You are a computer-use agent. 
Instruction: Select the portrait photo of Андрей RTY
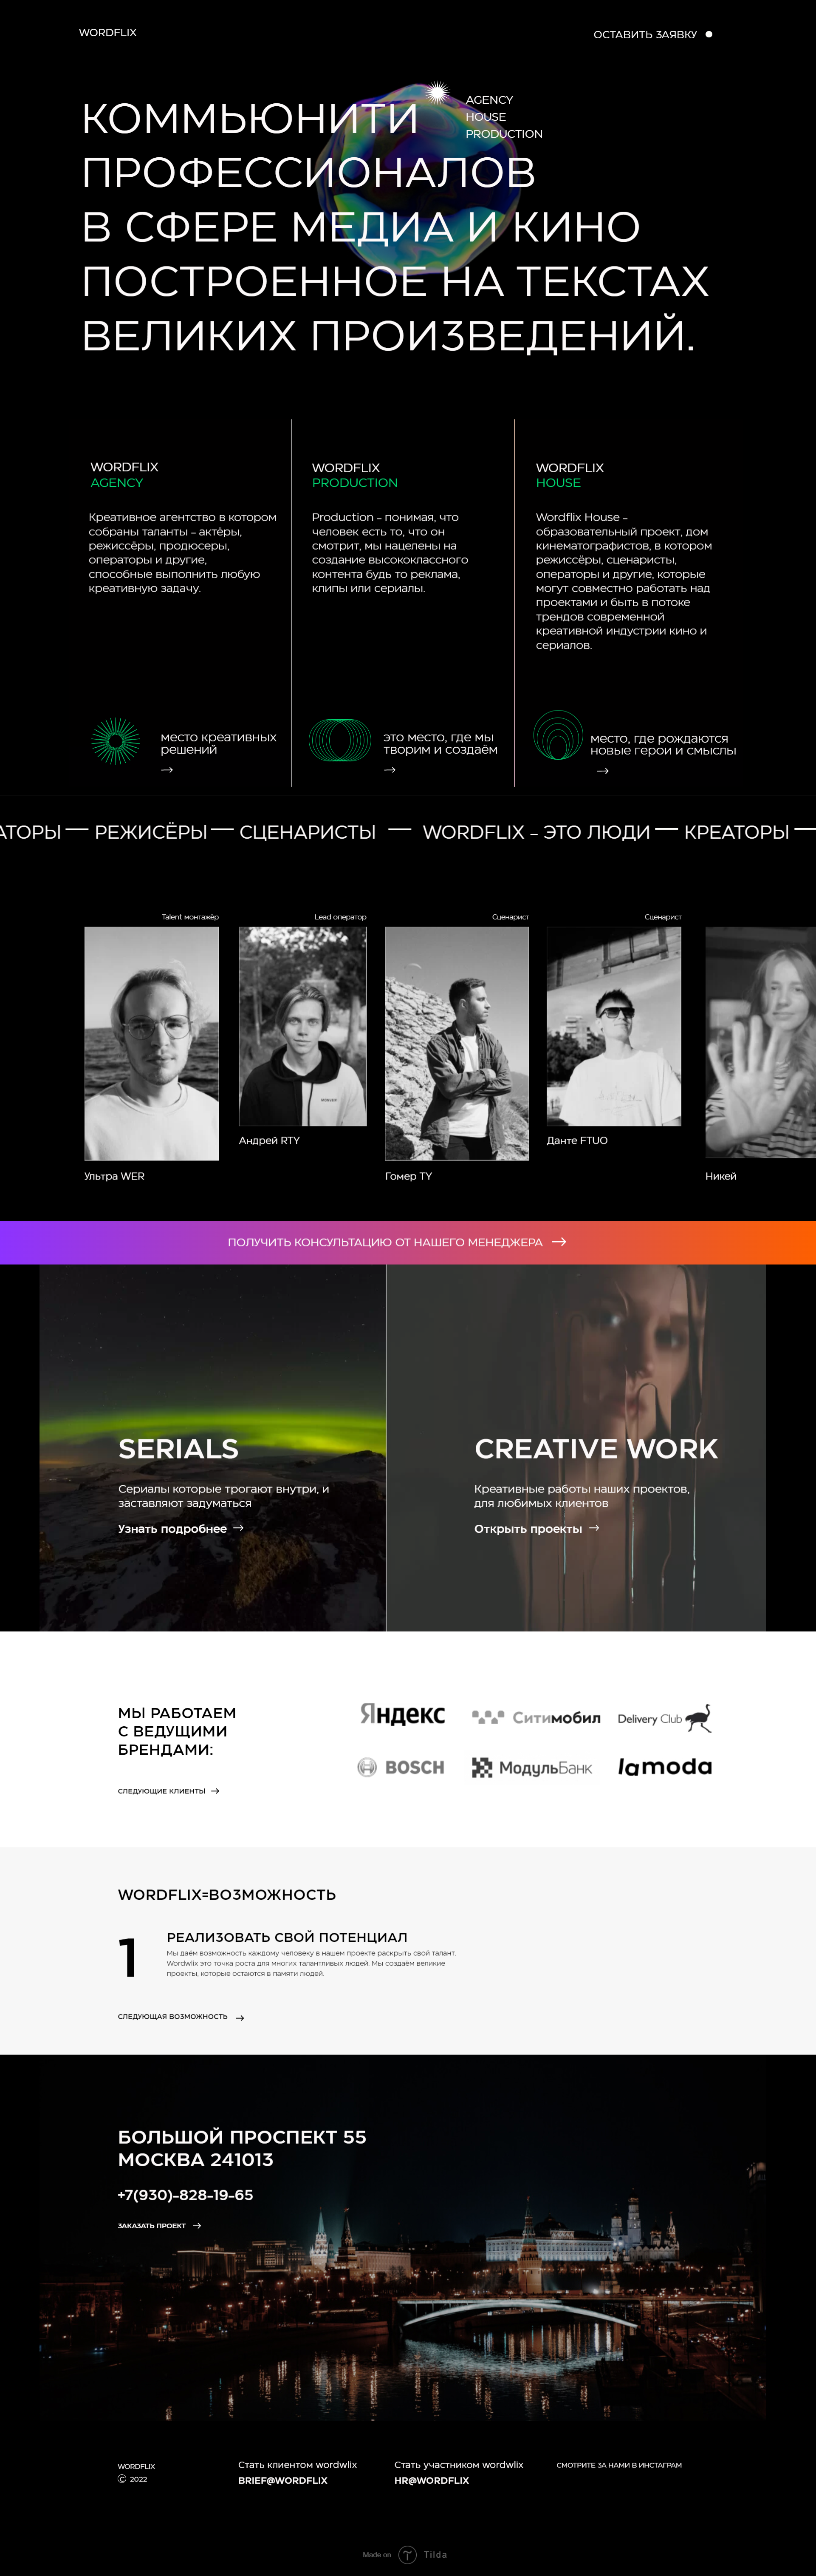point(302,1026)
